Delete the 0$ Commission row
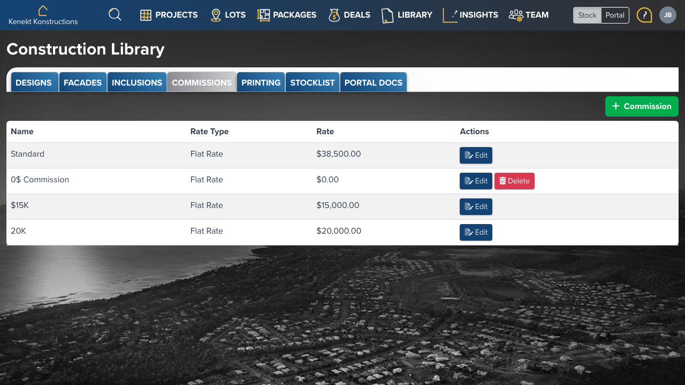Viewport: 685px width, 385px height. [x=514, y=181]
